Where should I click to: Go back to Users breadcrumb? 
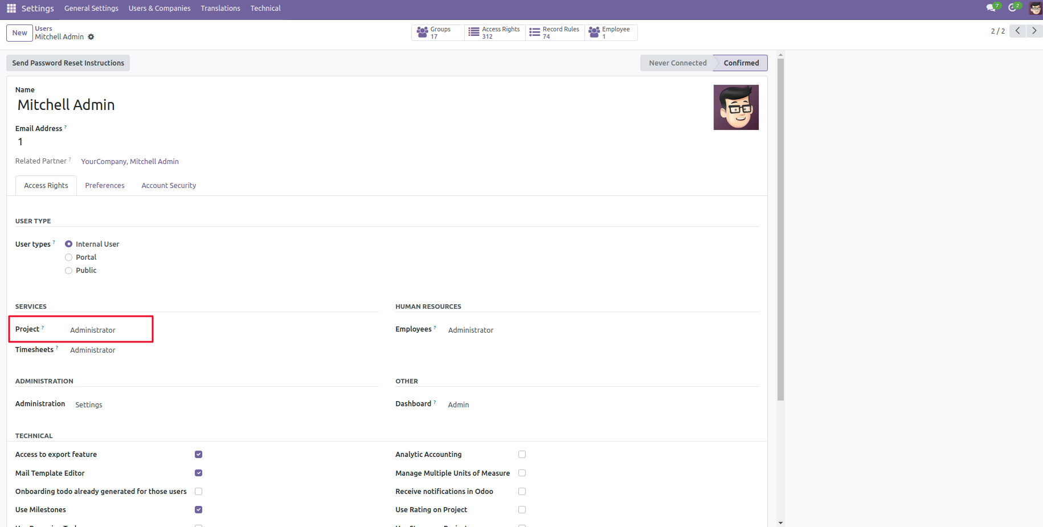pos(43,28)
